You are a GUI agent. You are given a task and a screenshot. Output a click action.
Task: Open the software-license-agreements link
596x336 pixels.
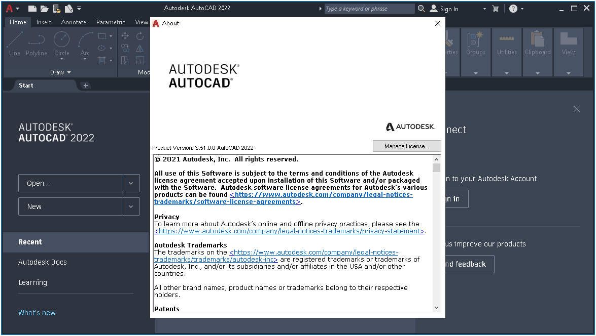point(283,198)
